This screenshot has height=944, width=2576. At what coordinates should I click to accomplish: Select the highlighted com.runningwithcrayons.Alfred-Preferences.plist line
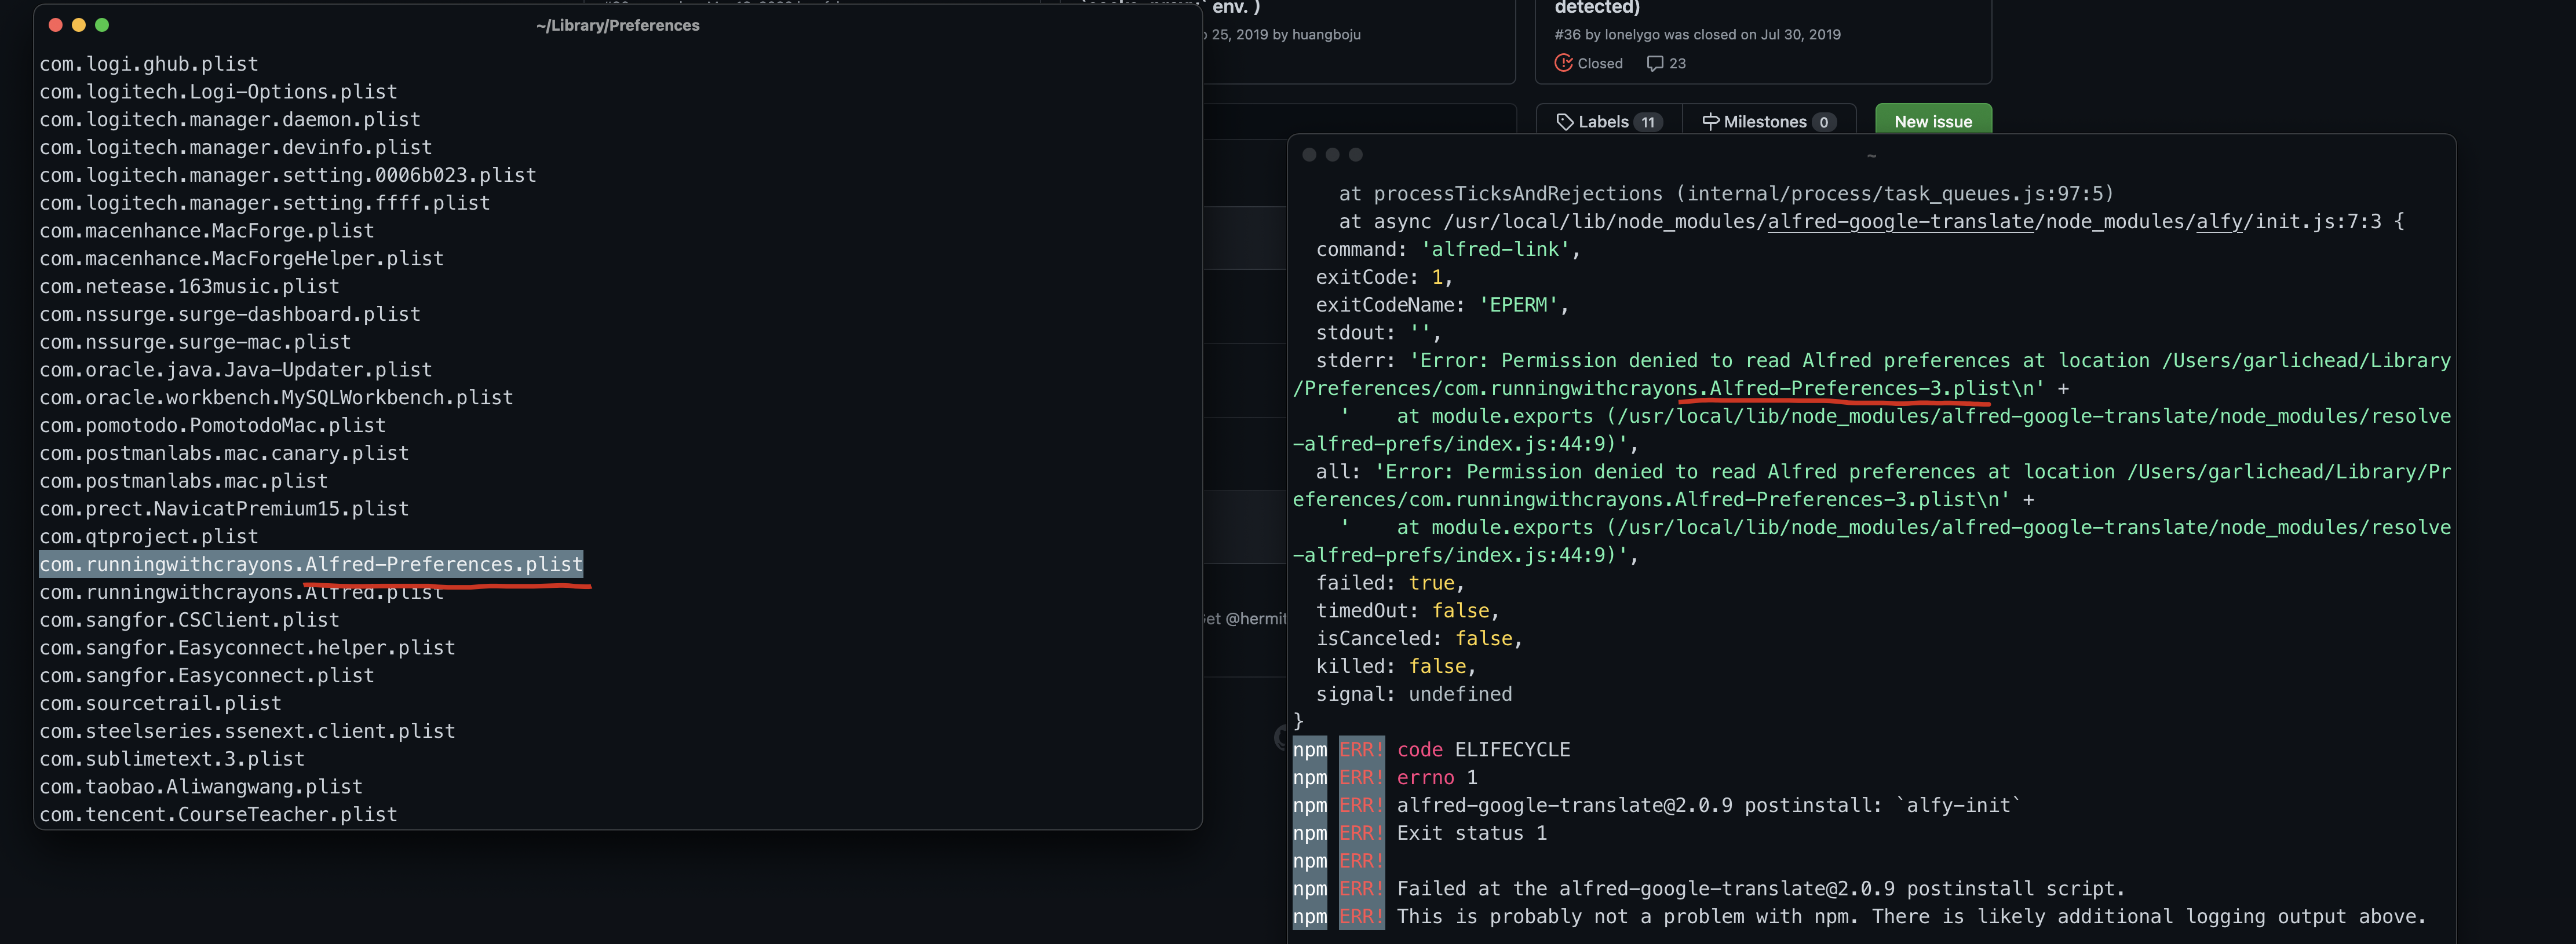tap(311, 564)
